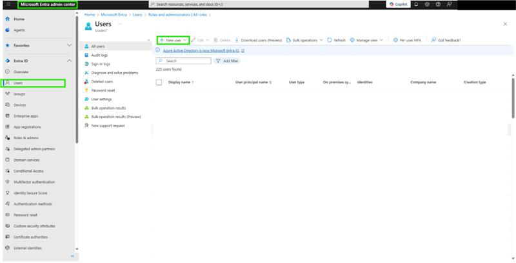Click the users Search field
The image size is (516, 263).
coord(183,61)
